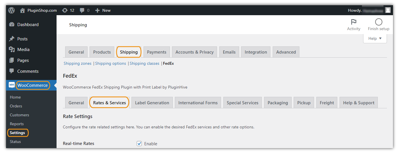
Task: Open the comments bubble icon in admin bar
Action: coord(82,10)
